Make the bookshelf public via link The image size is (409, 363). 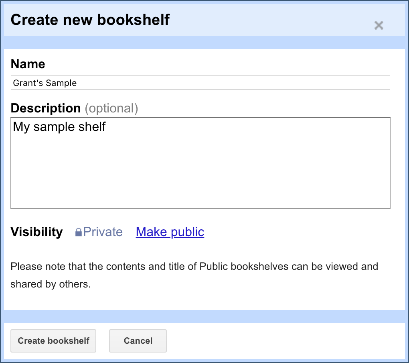[170, 232]
